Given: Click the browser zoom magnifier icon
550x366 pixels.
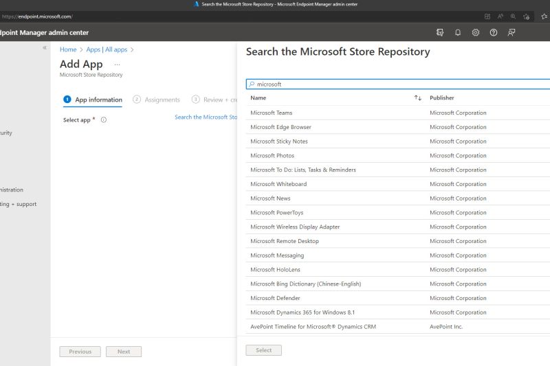Looking at the screenshot, I should pyautogui.click(x=513, y=16).
